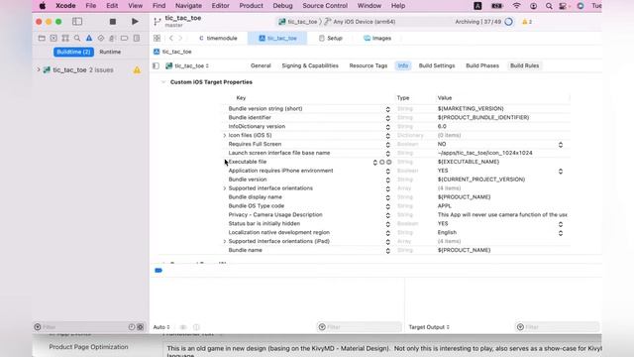The height and width of the screenshot is (357, 634).
Task: Expand Supported interface orientations row
Action: pos(225,188)
